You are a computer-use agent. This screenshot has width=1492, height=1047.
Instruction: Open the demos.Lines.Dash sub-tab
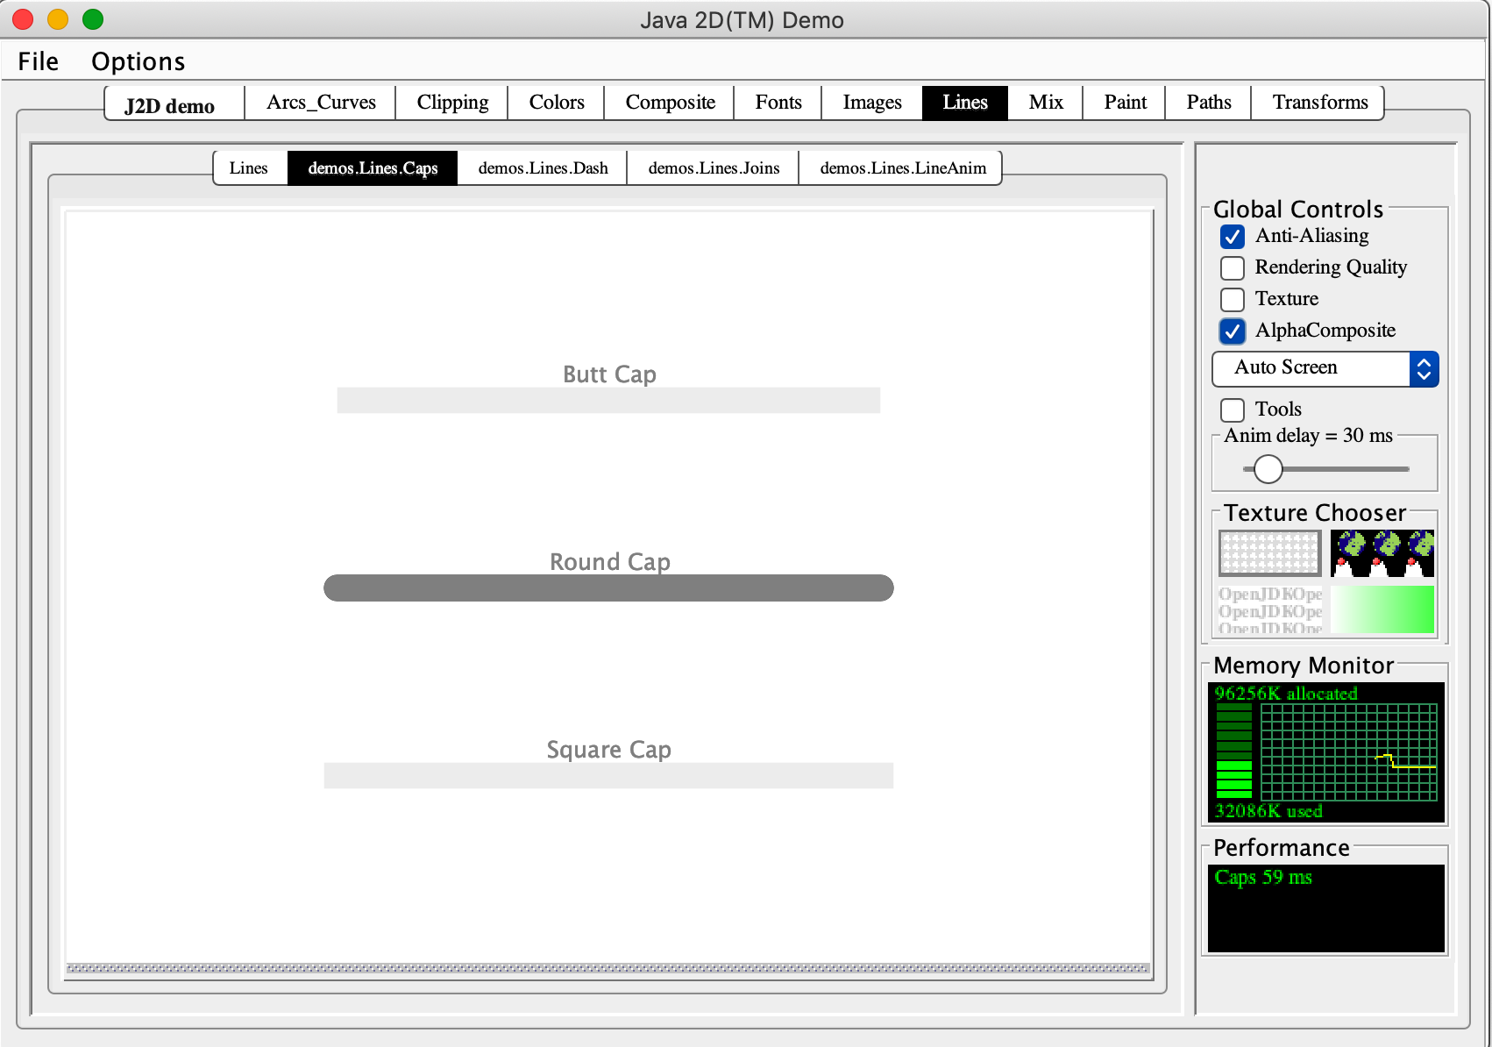tap(543, 168)
